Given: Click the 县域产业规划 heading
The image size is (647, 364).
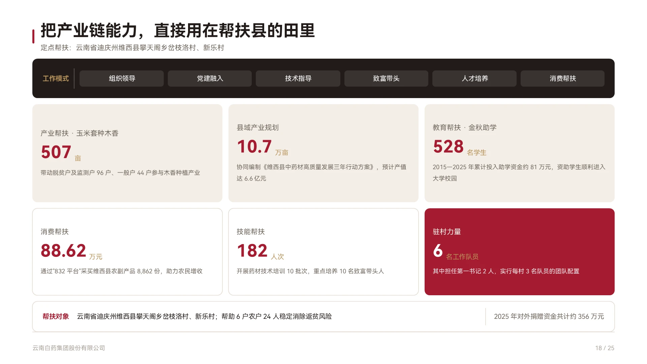Looking at the screenshot, I should point(258,127).
